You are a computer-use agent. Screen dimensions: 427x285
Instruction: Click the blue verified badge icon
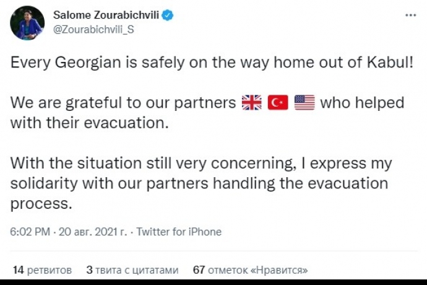[x=167, y=16]
